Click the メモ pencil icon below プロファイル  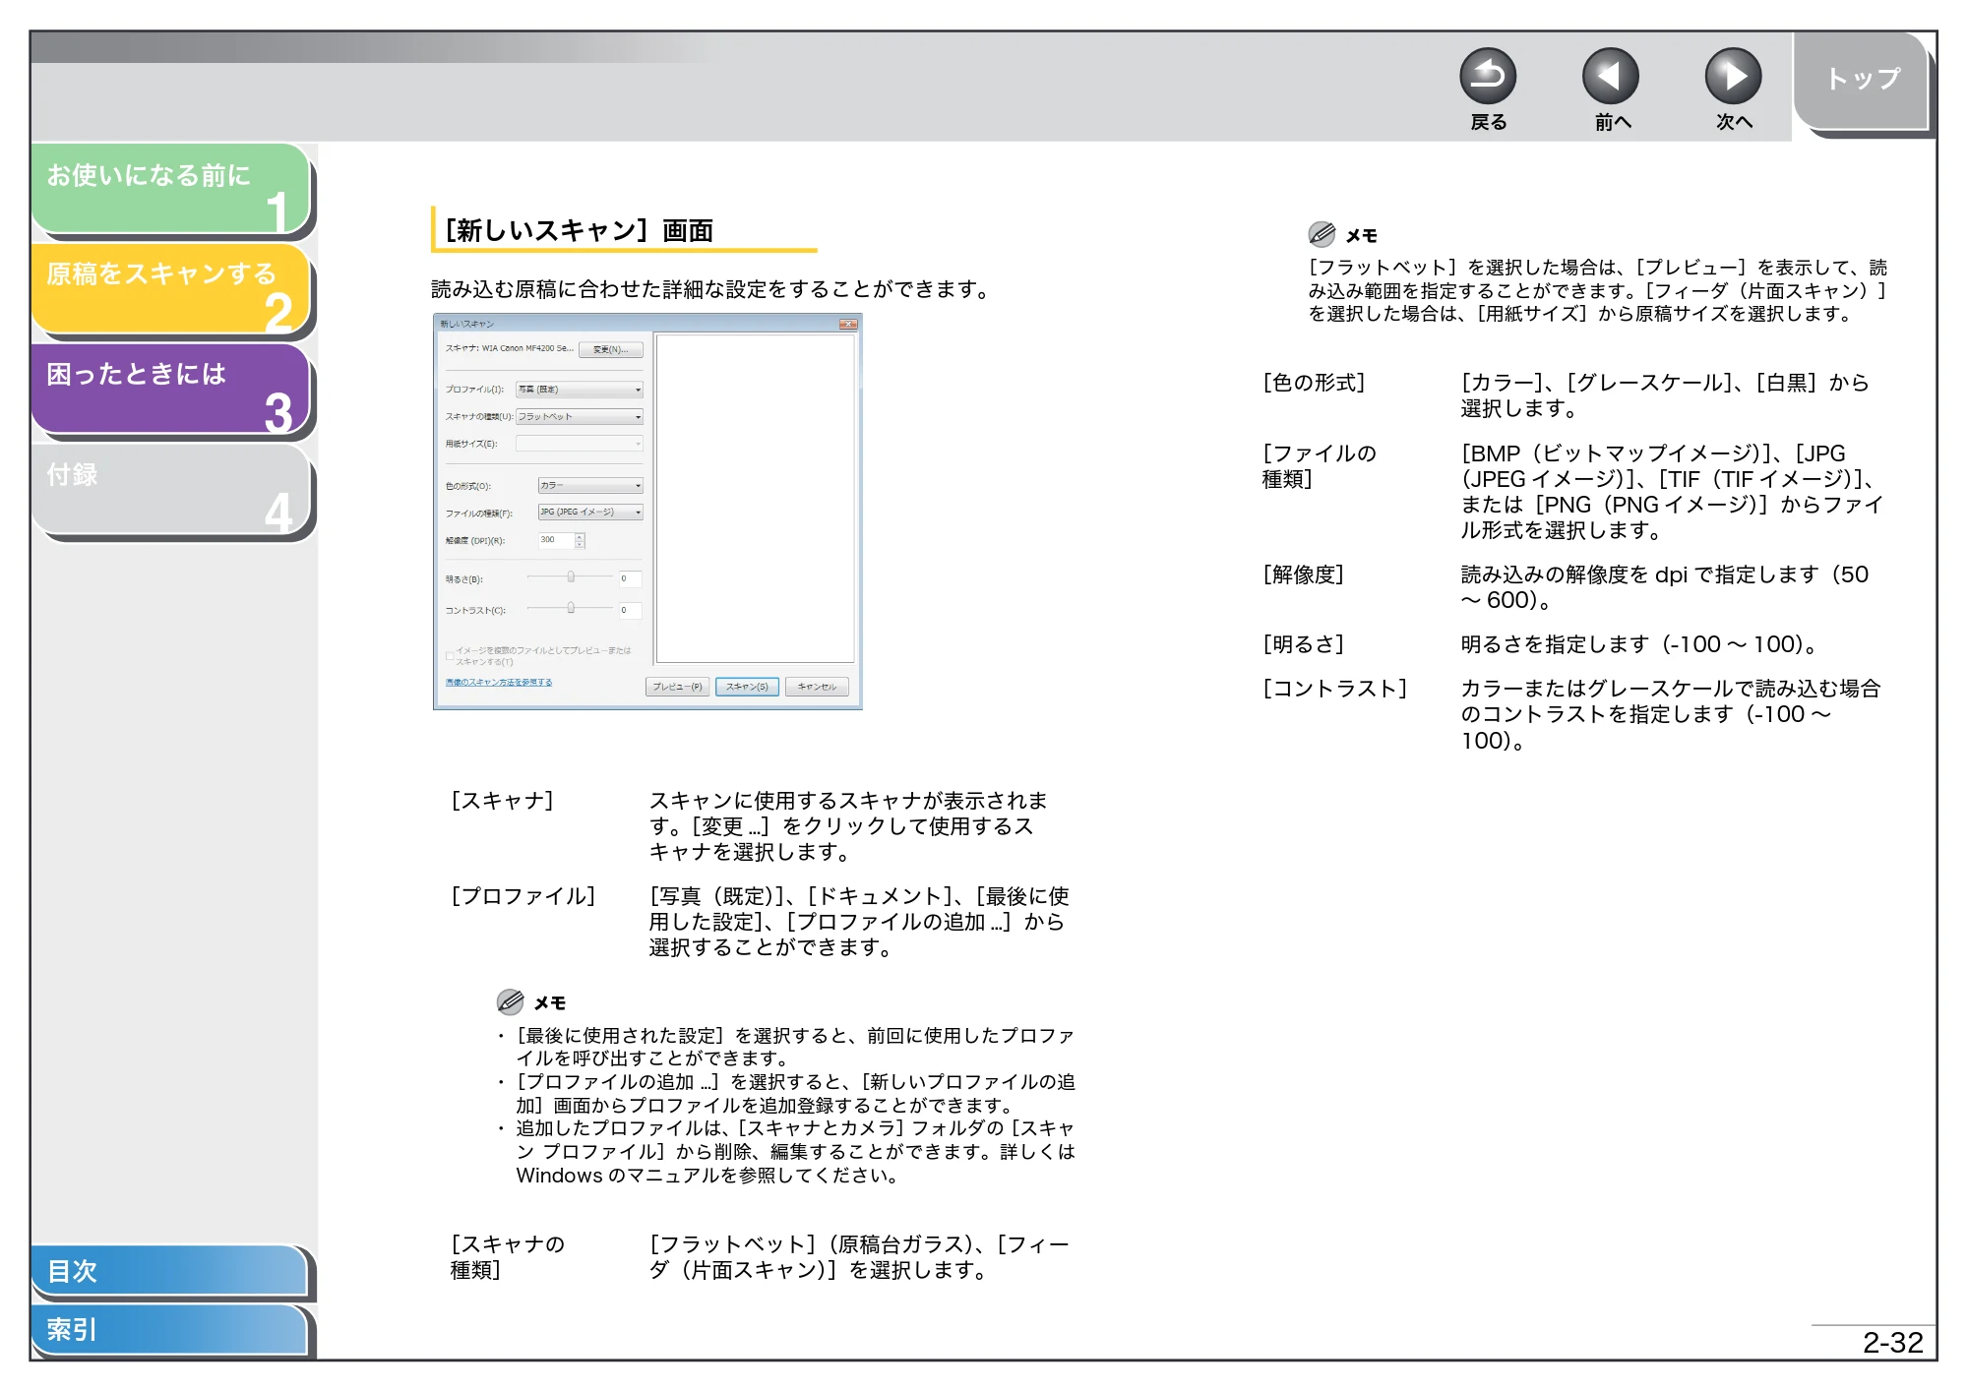coord(510,1001)
